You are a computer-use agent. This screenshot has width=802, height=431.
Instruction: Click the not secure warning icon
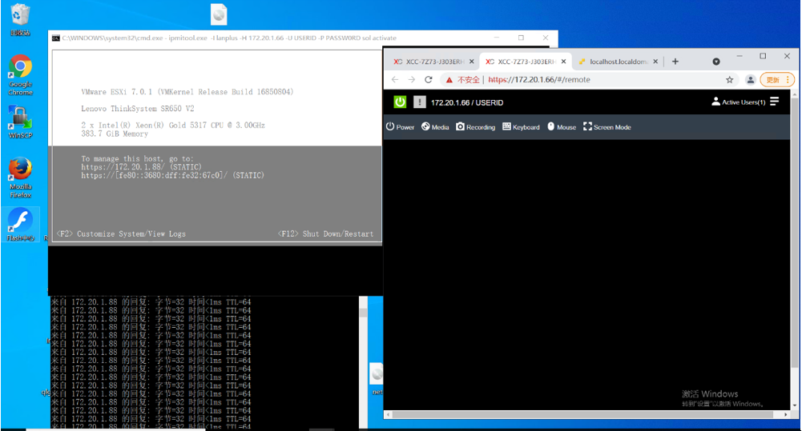click(x=449, y=80)
